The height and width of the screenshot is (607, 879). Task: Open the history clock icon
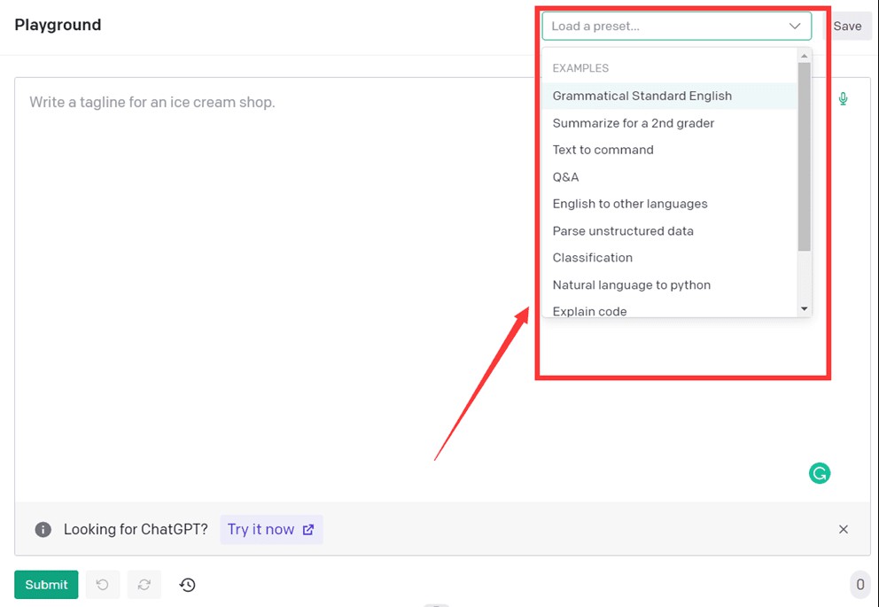(187, 585)
